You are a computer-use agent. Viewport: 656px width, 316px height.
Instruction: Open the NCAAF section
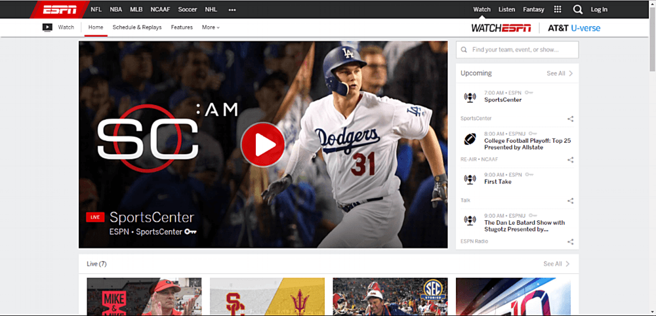point(160,9)
